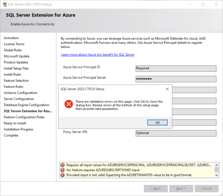Click the 'Proxy Server URL' label
The width and height of the screenshot is (223, 196).
click(x=75, y=132)
